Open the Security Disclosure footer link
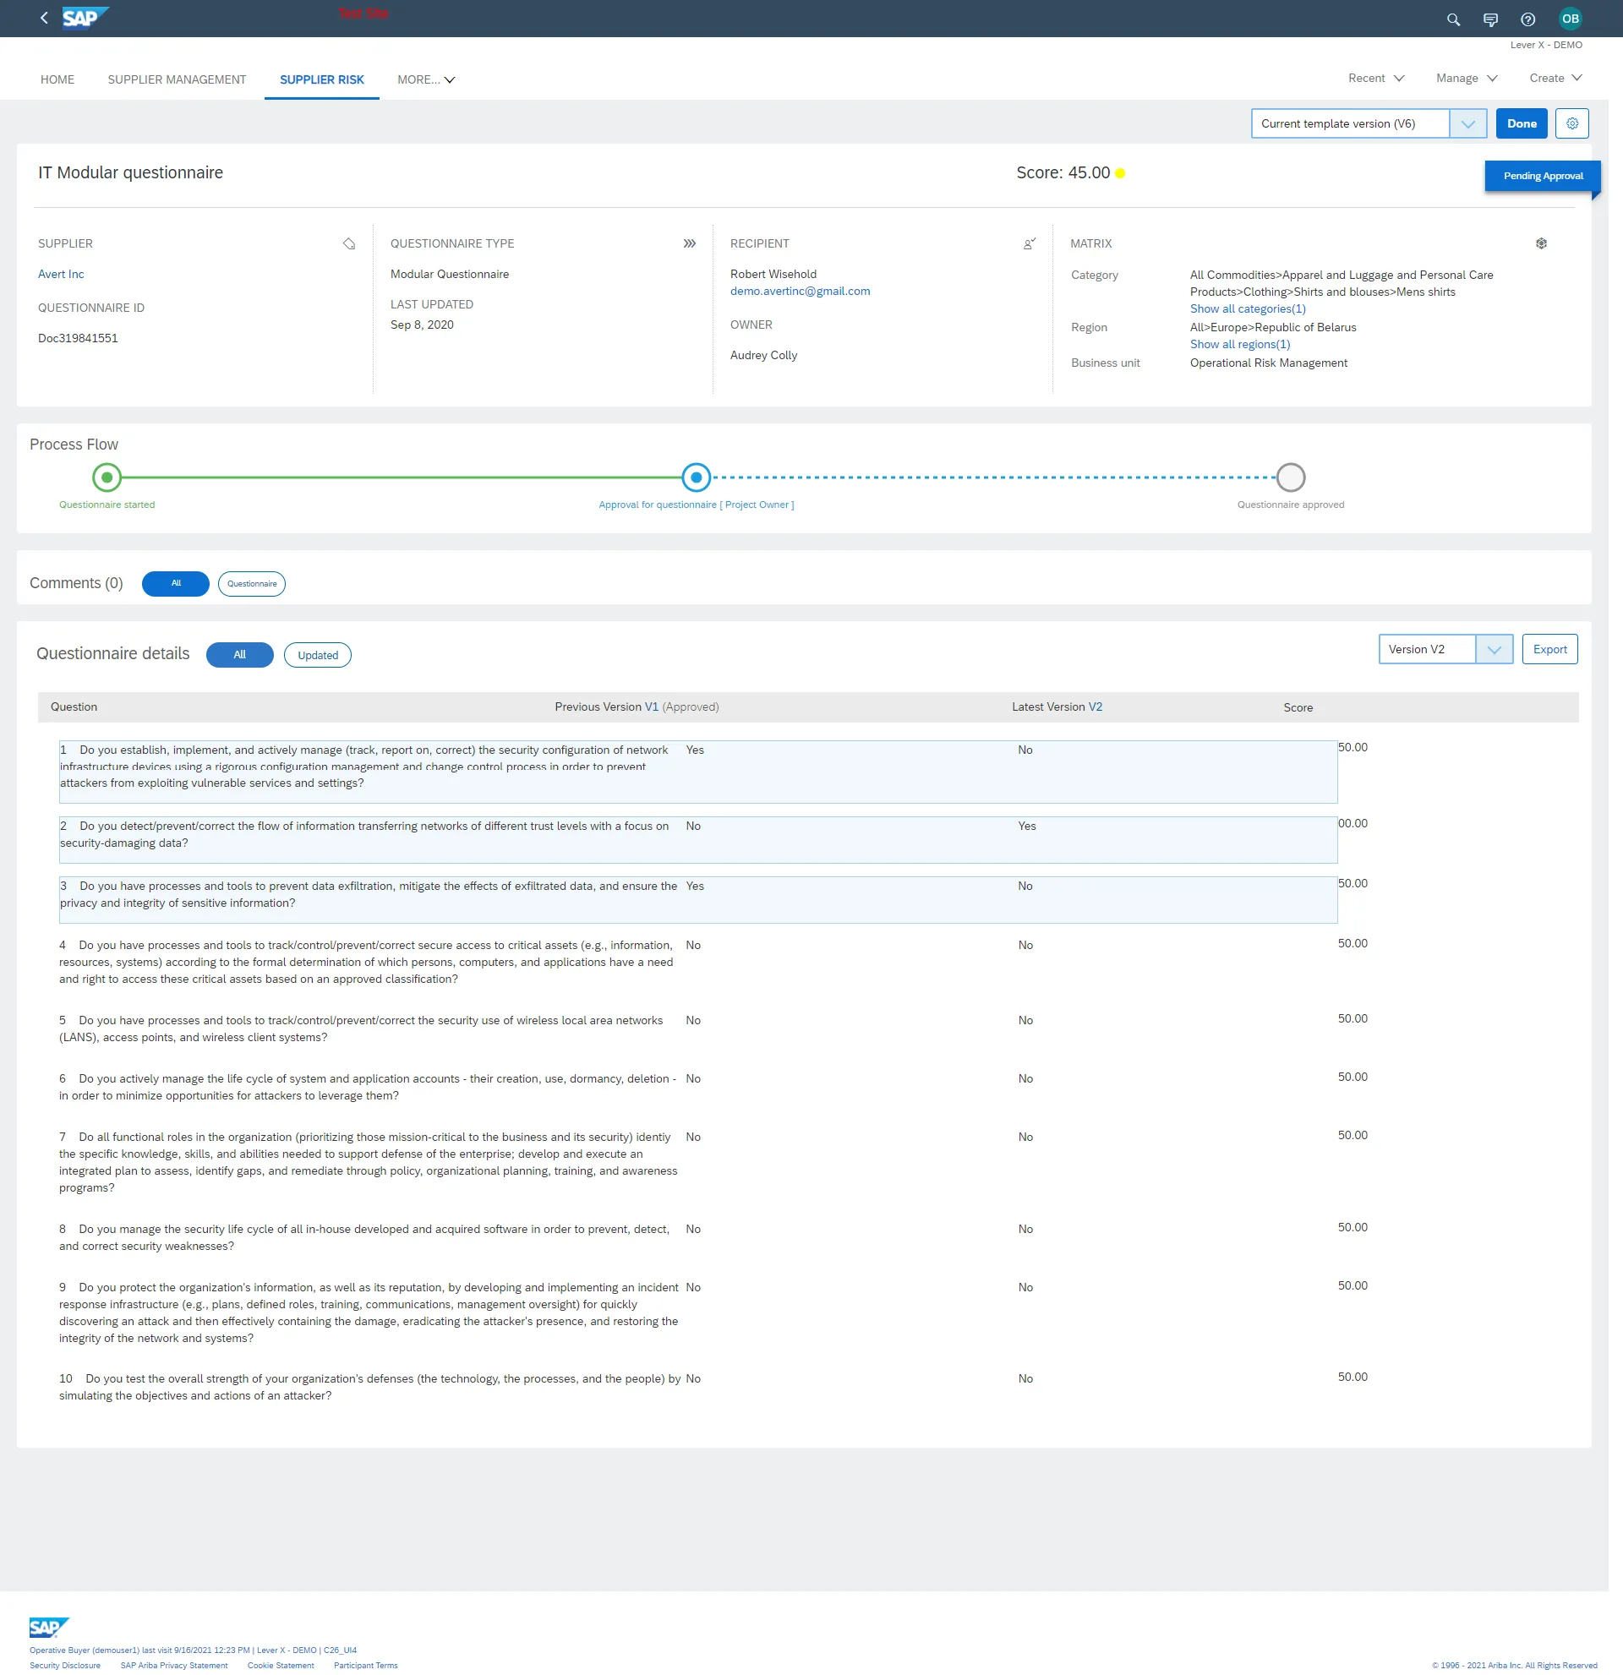Image resolution: width=1623 pixels, height=1675 pixels. pyautogui.click(x=65, y=1666)
